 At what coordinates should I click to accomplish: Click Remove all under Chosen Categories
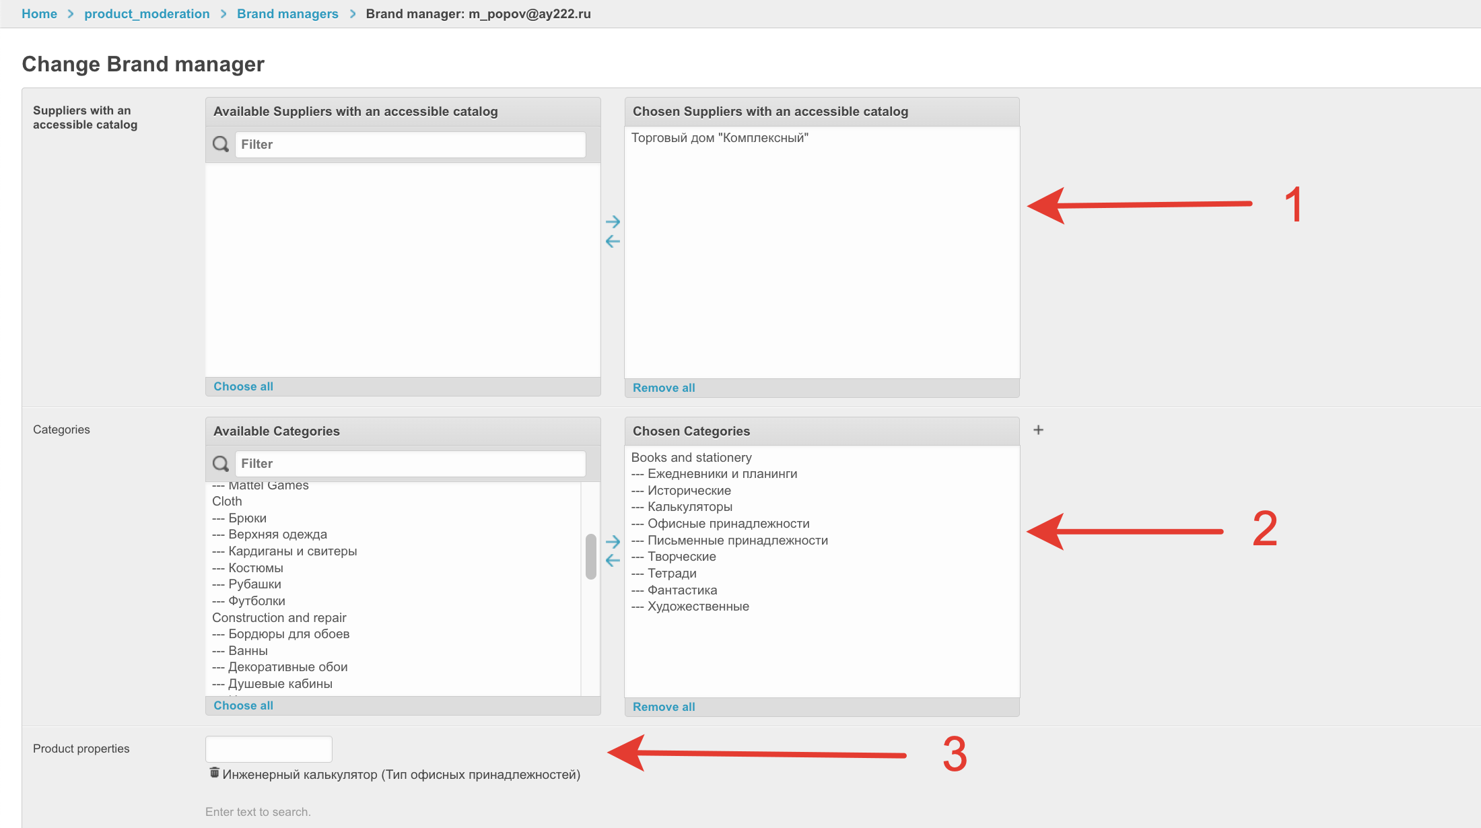coord(663,707)
